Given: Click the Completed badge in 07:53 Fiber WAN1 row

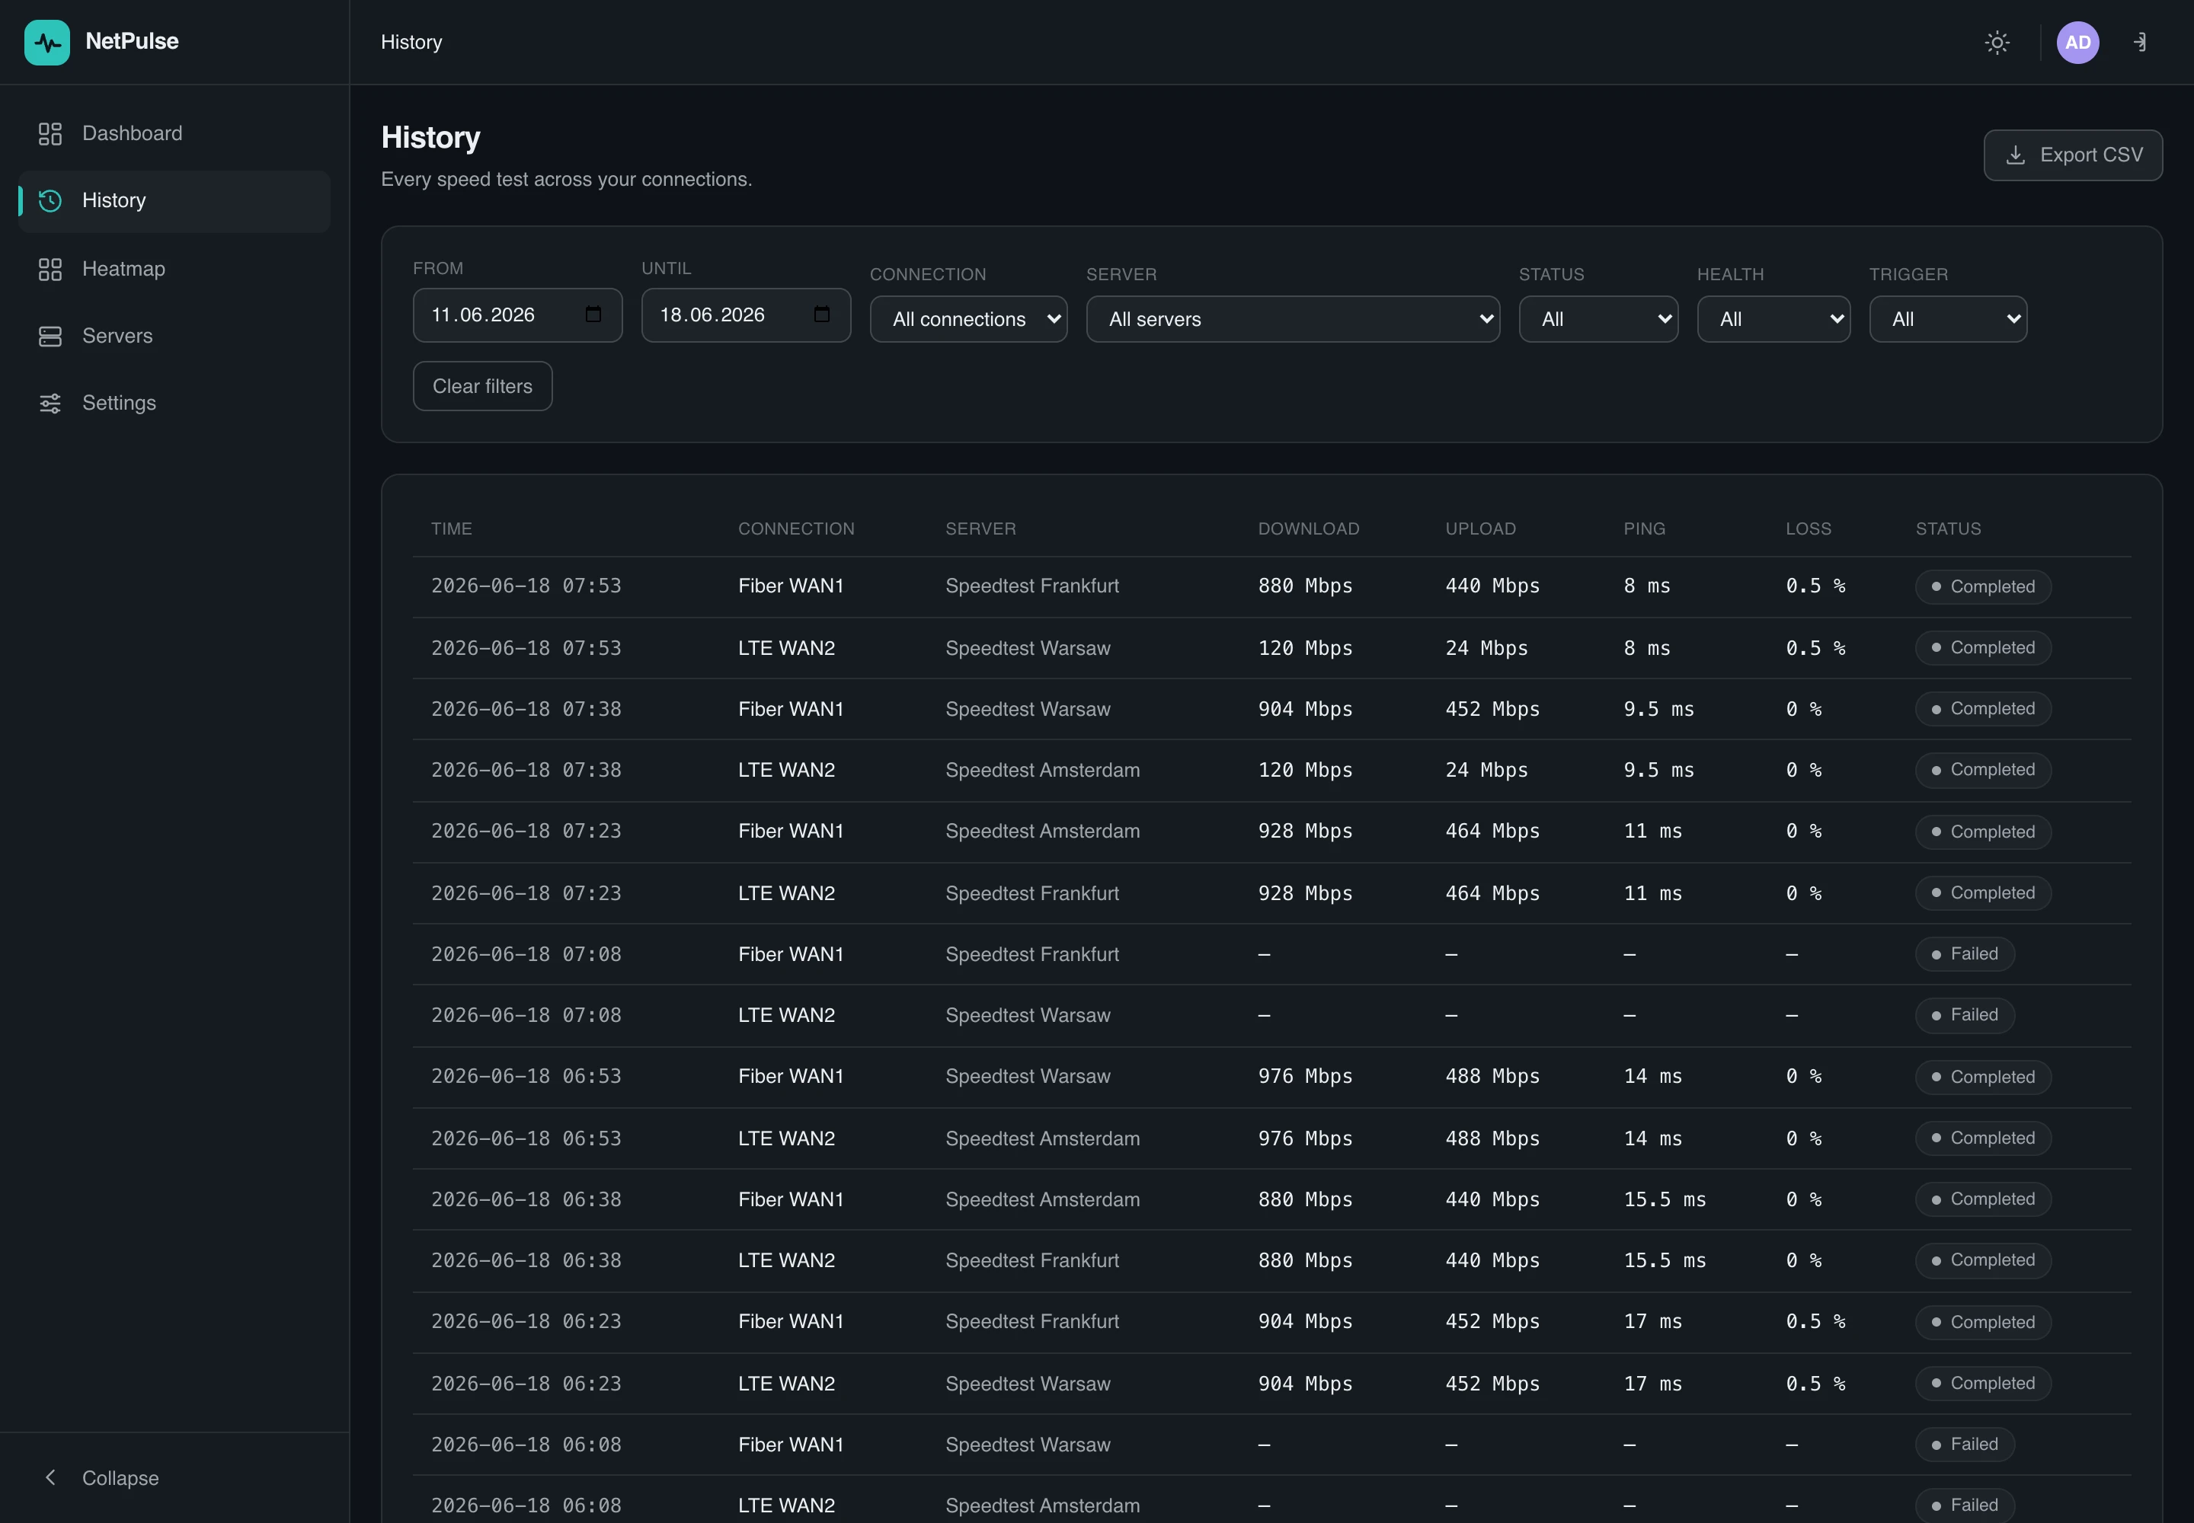Looking at the screenshot, I should (1983, 587).
